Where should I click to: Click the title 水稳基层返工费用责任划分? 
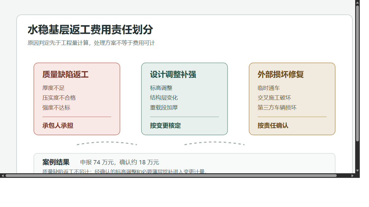(x=90, y=30)
